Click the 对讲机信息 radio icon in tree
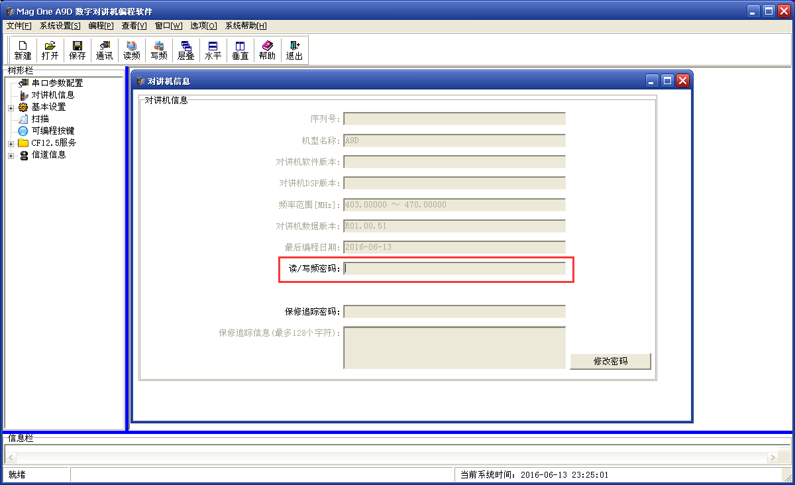This screenshot has height=485, width=795. point(24,95)
